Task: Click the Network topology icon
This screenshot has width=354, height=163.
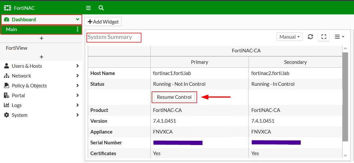Action: (7, 76)
